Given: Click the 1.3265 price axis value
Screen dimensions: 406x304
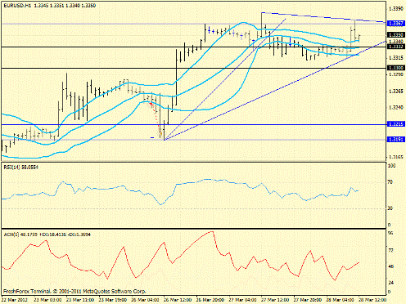Looking at the screenshot, I should 396,92.
